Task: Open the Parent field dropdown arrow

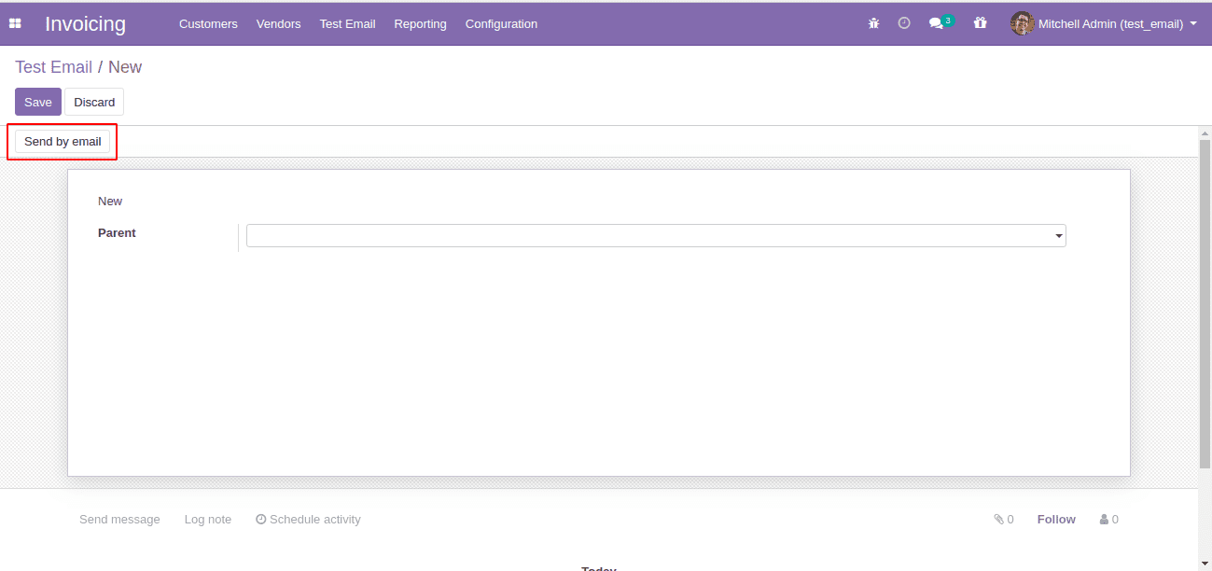Action: 1059,236
